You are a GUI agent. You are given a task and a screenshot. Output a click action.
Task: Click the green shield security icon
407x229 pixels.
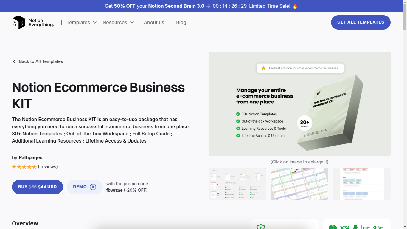261,227
